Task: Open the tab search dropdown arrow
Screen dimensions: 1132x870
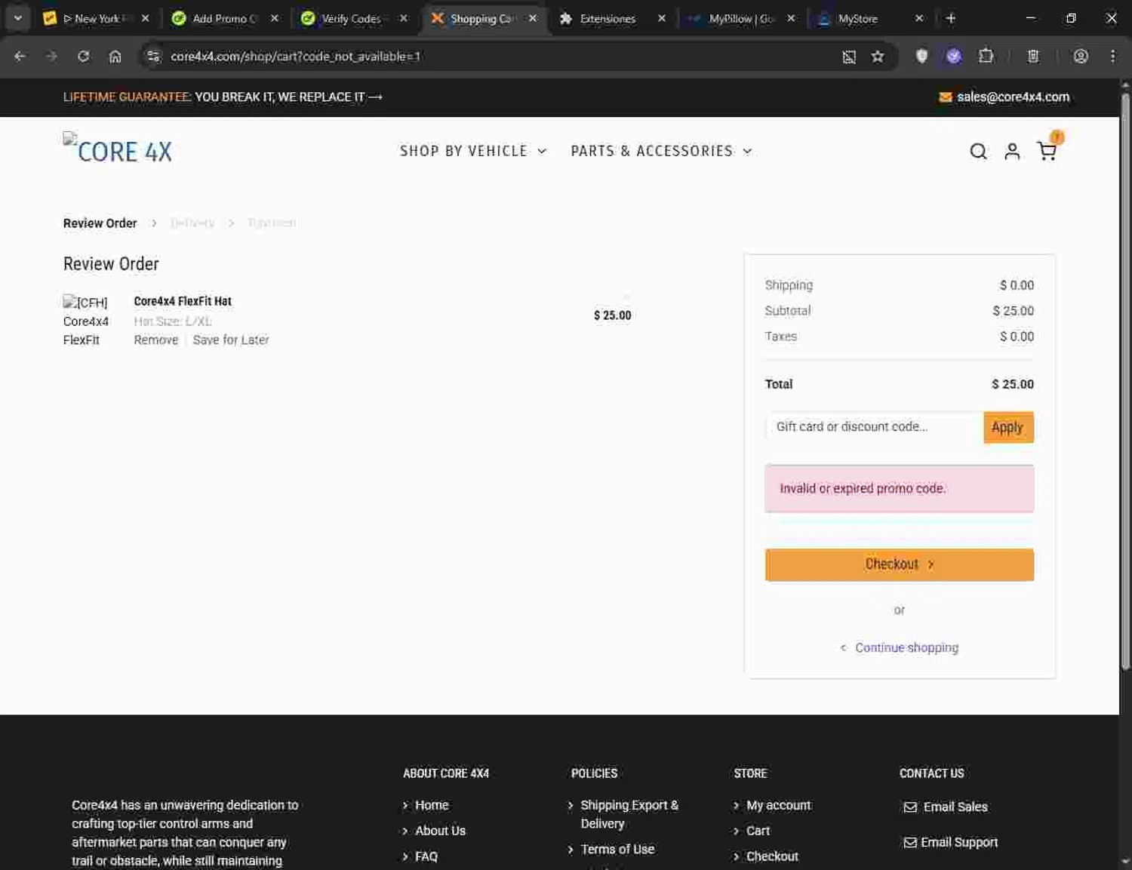Action: point(17,18)
